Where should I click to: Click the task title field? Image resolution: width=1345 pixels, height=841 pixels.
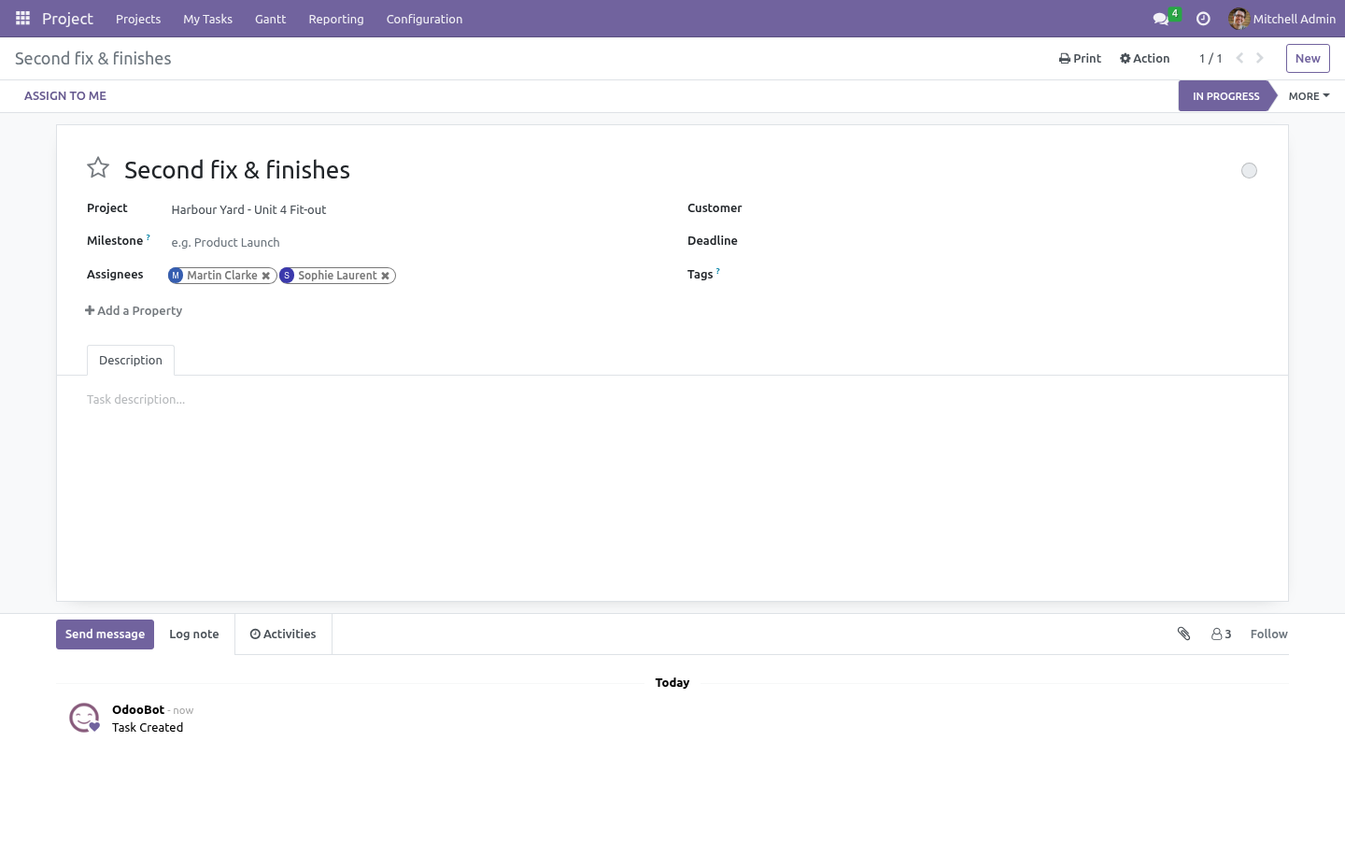[672, 170]
